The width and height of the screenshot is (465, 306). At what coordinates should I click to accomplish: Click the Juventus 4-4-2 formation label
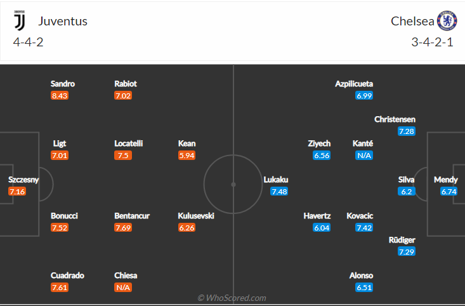28,43
